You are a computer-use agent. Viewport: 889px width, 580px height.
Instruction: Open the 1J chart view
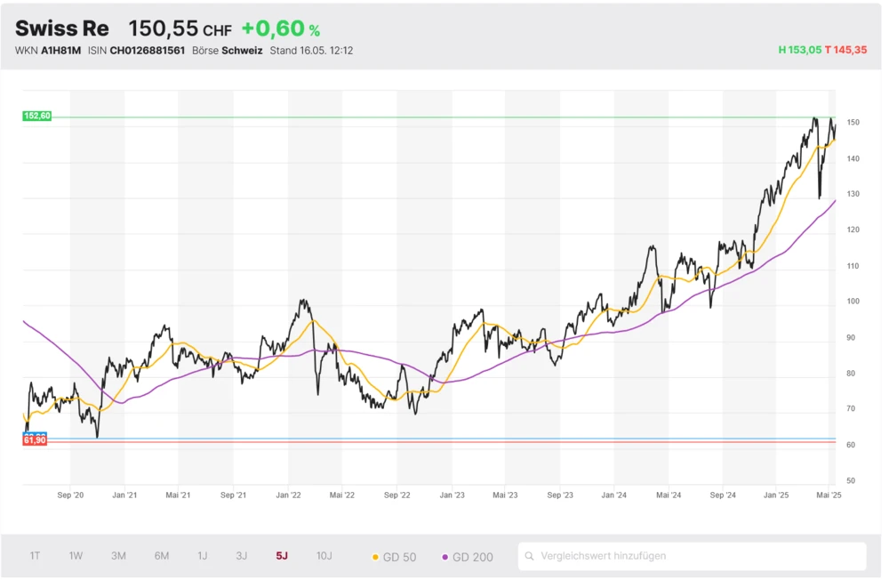[202, 555]
